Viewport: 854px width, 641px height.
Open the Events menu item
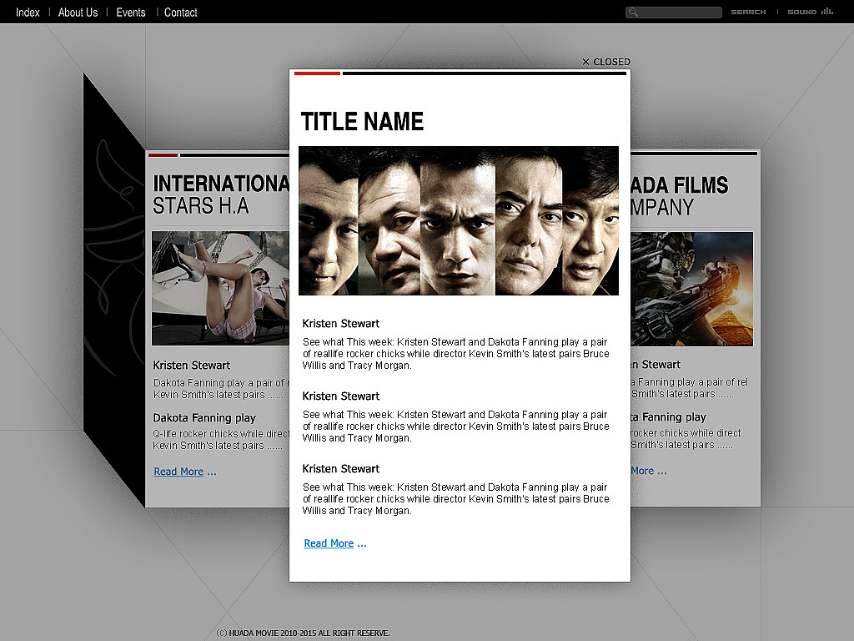coord(131,12)
